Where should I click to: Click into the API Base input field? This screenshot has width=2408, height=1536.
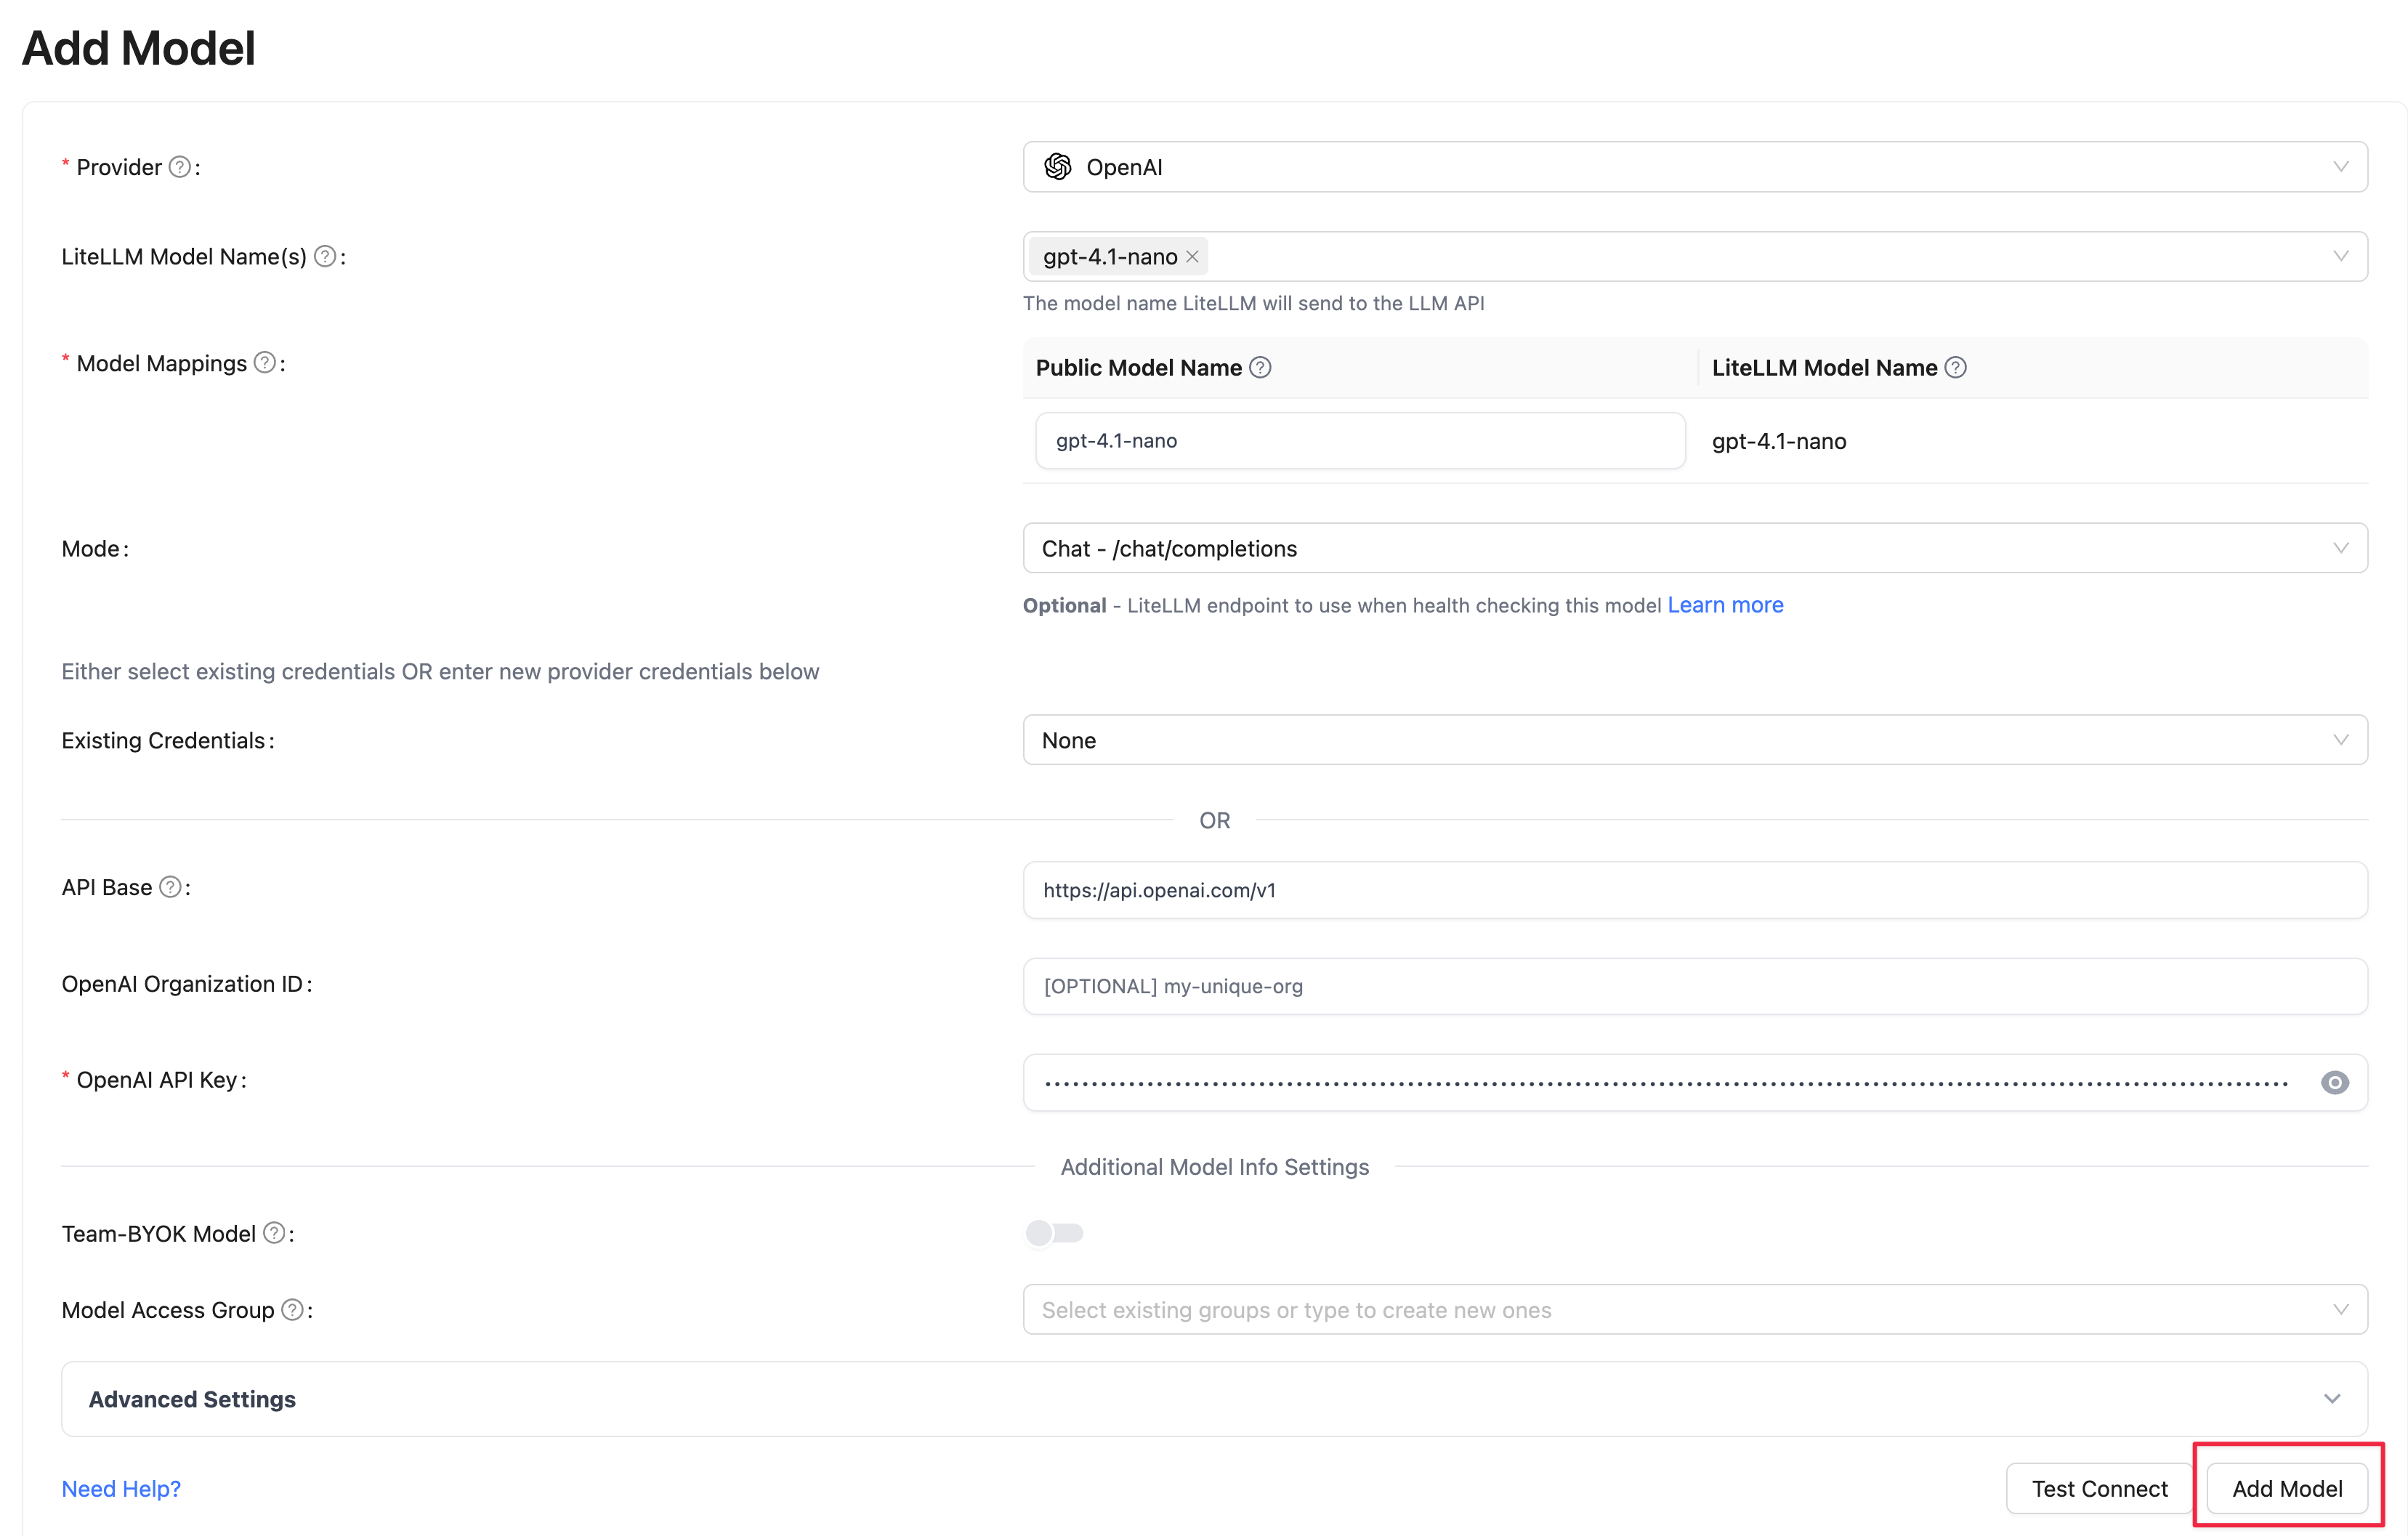(1695, 890)
